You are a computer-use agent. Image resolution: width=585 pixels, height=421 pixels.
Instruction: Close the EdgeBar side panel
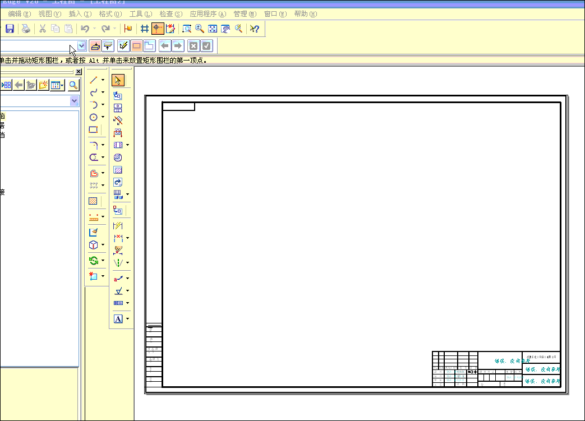tap(79, 72)
